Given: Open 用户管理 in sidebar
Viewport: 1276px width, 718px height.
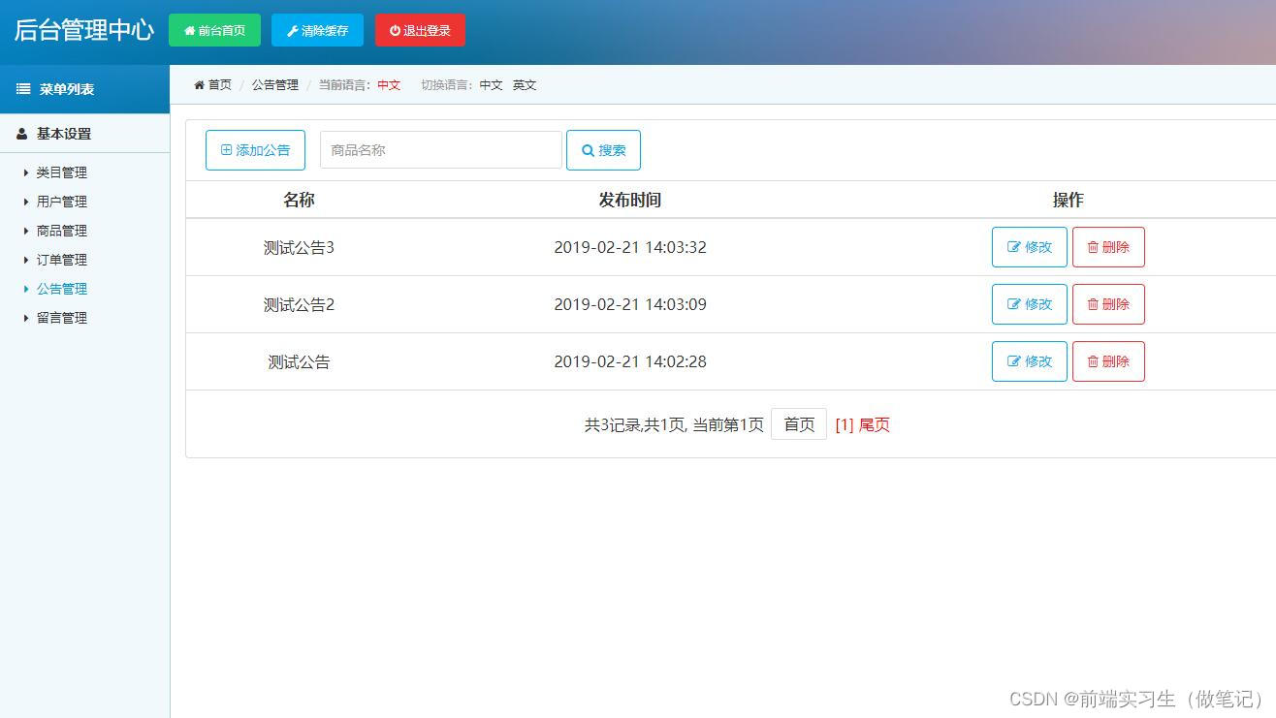Looking at the screenshot, I should 62,202.
